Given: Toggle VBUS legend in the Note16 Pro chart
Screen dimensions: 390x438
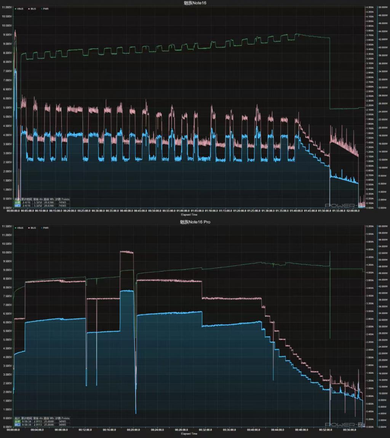Looking at the screenshot, I should tap(19, 228).
